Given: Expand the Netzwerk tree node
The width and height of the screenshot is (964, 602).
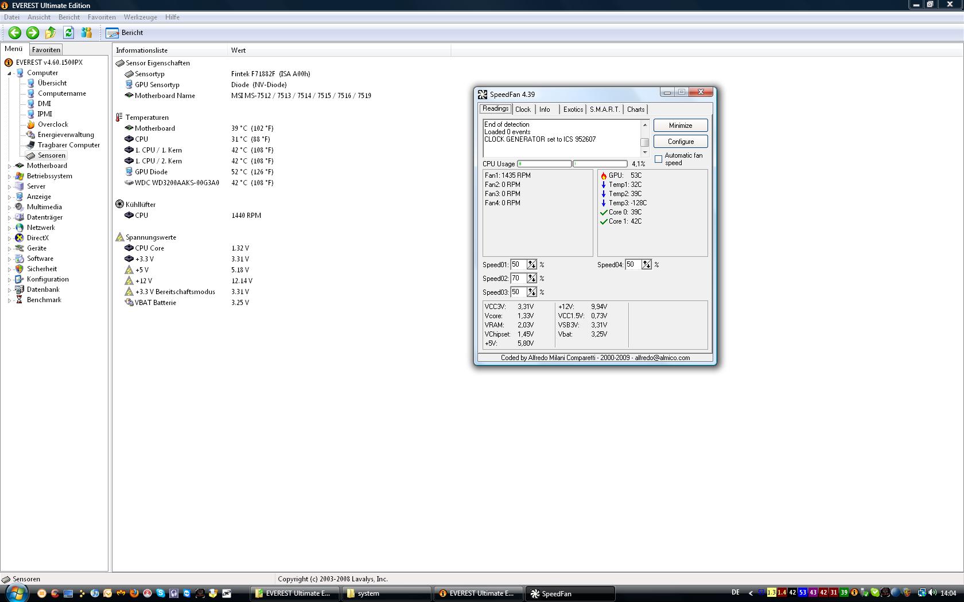Looking at the screenshot, I should click(9, 228).
